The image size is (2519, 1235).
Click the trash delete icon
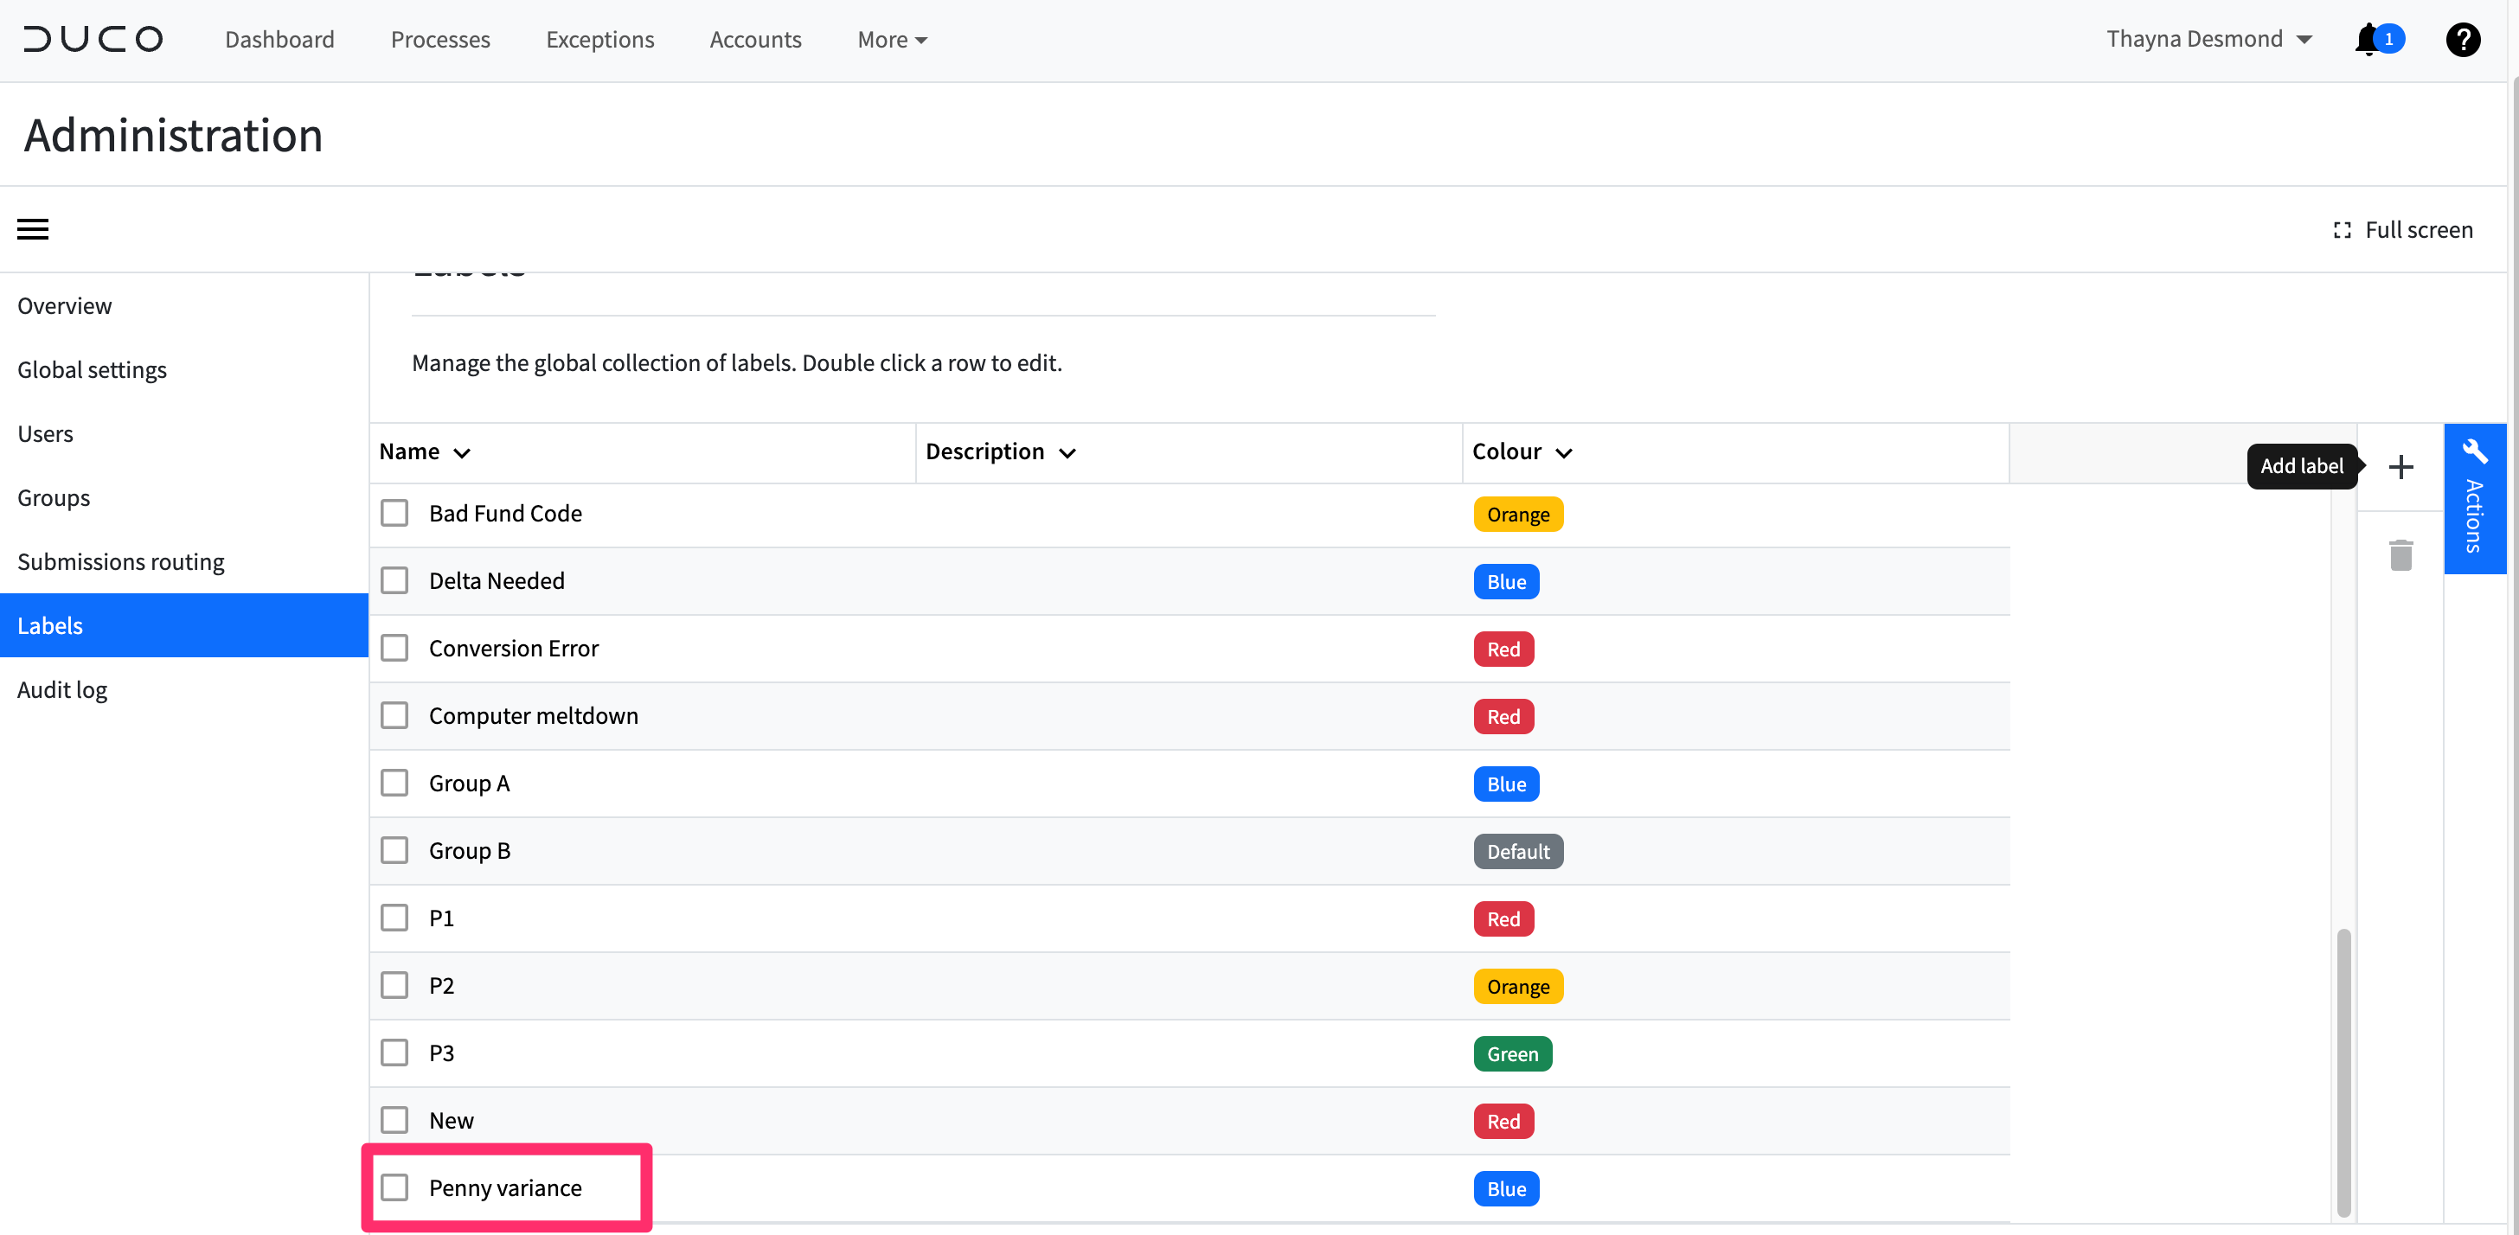(2400, 554)
